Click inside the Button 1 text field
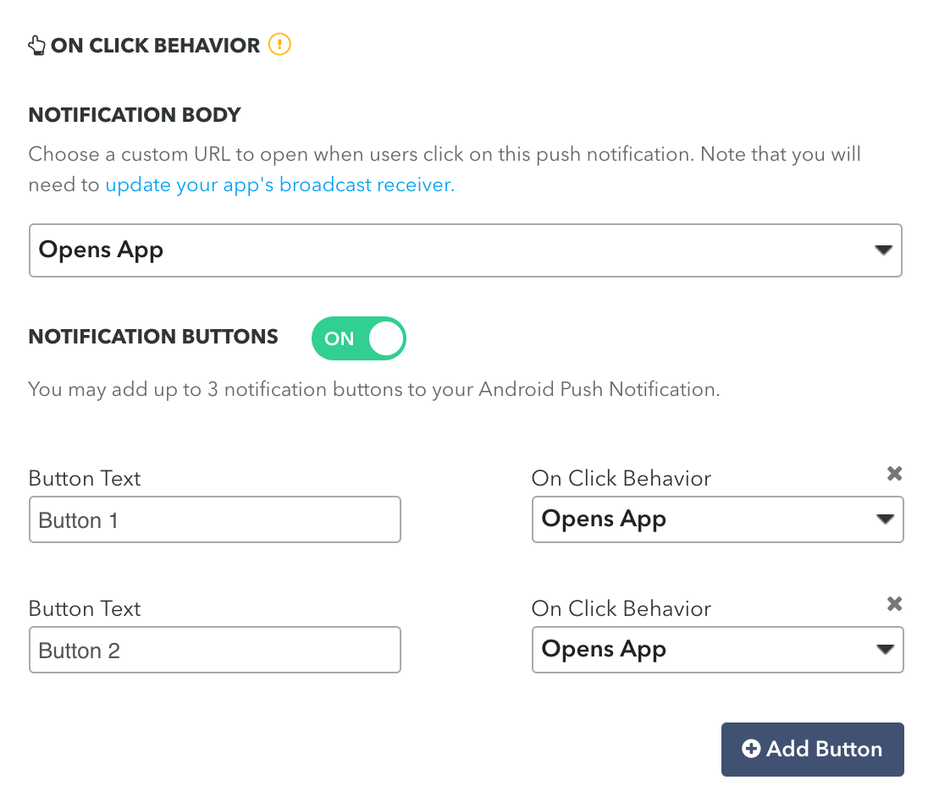 point(214,519)
